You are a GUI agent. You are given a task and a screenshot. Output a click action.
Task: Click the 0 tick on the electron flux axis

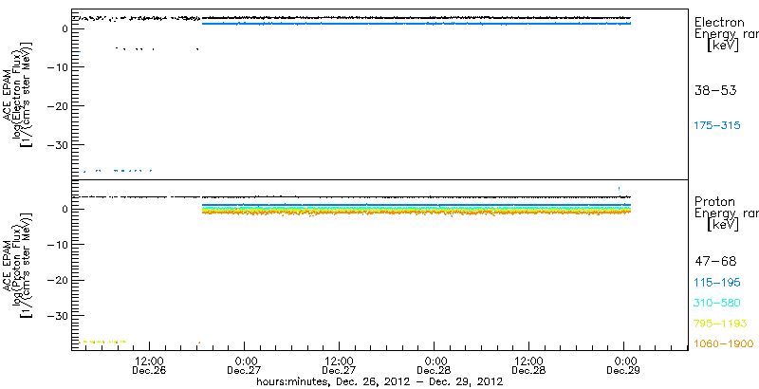(65, 28)
